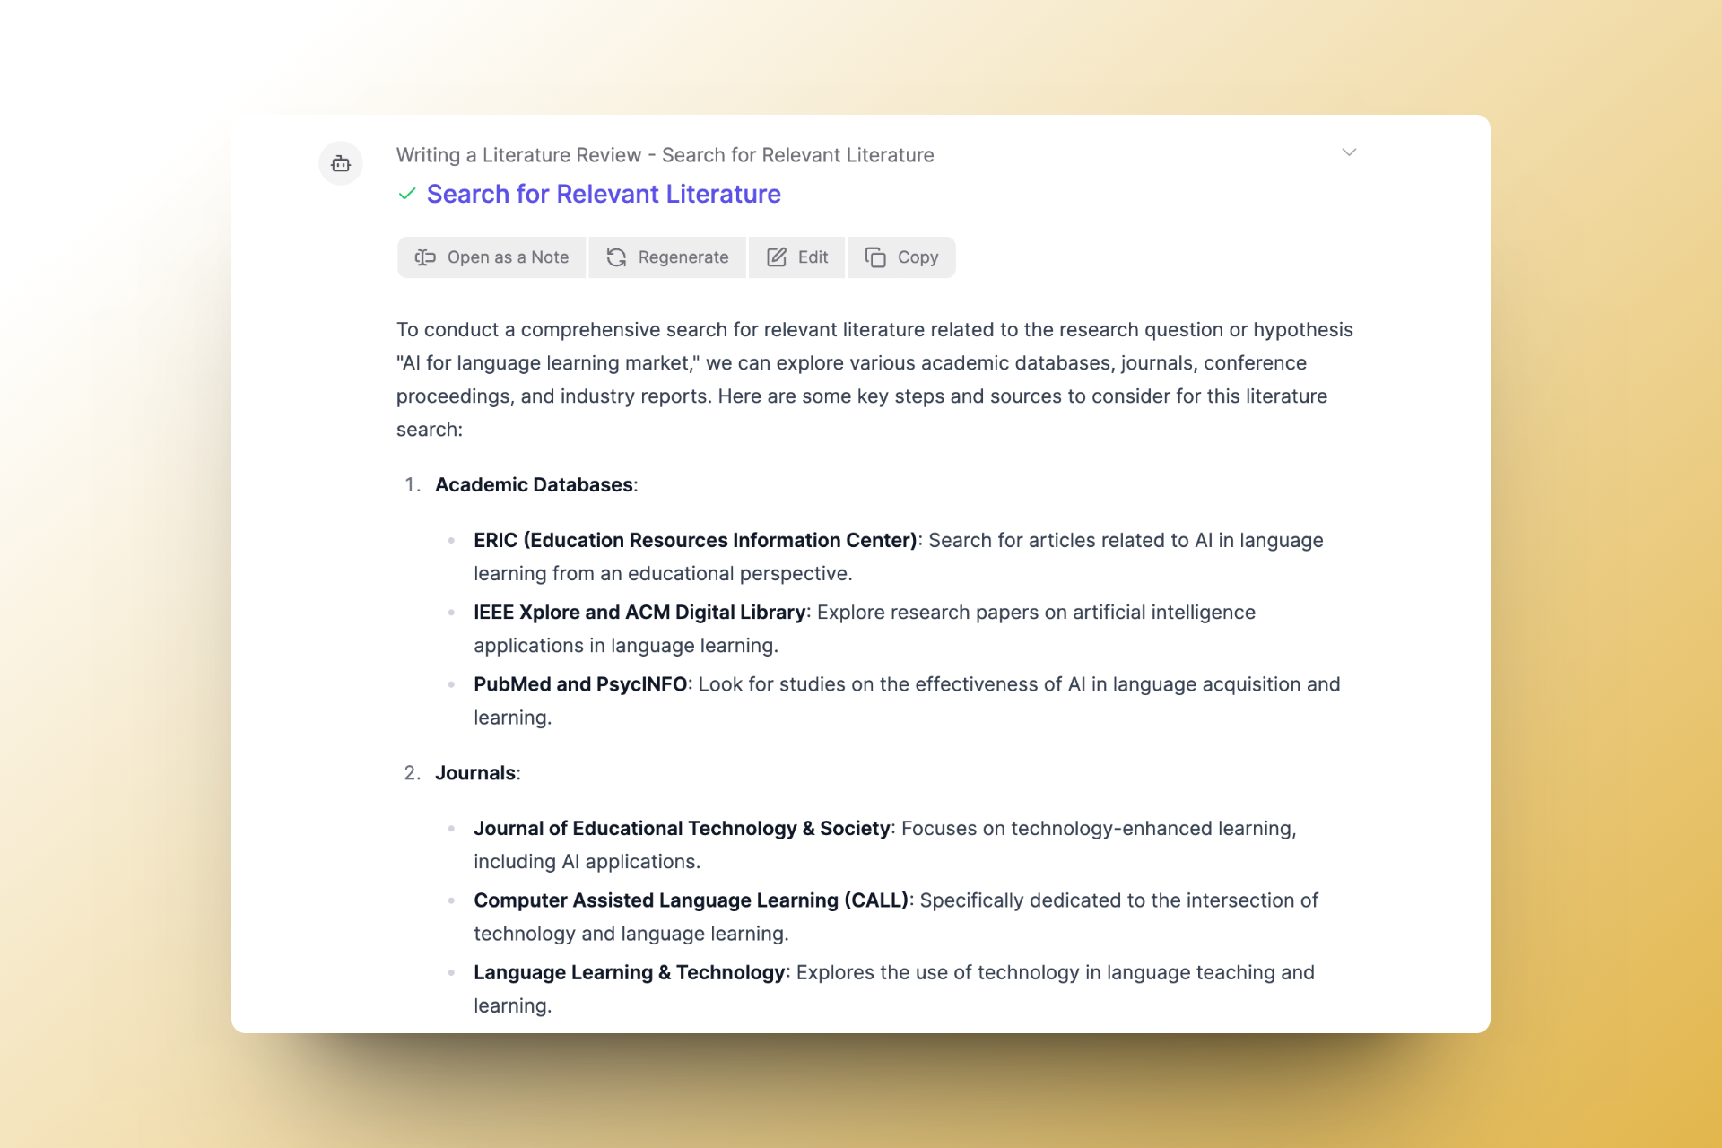The width and height of the screenshot is (1722, 1148).
Task: Click the intro paragraph starting with To conduct
Action: [x=874, y=379]
